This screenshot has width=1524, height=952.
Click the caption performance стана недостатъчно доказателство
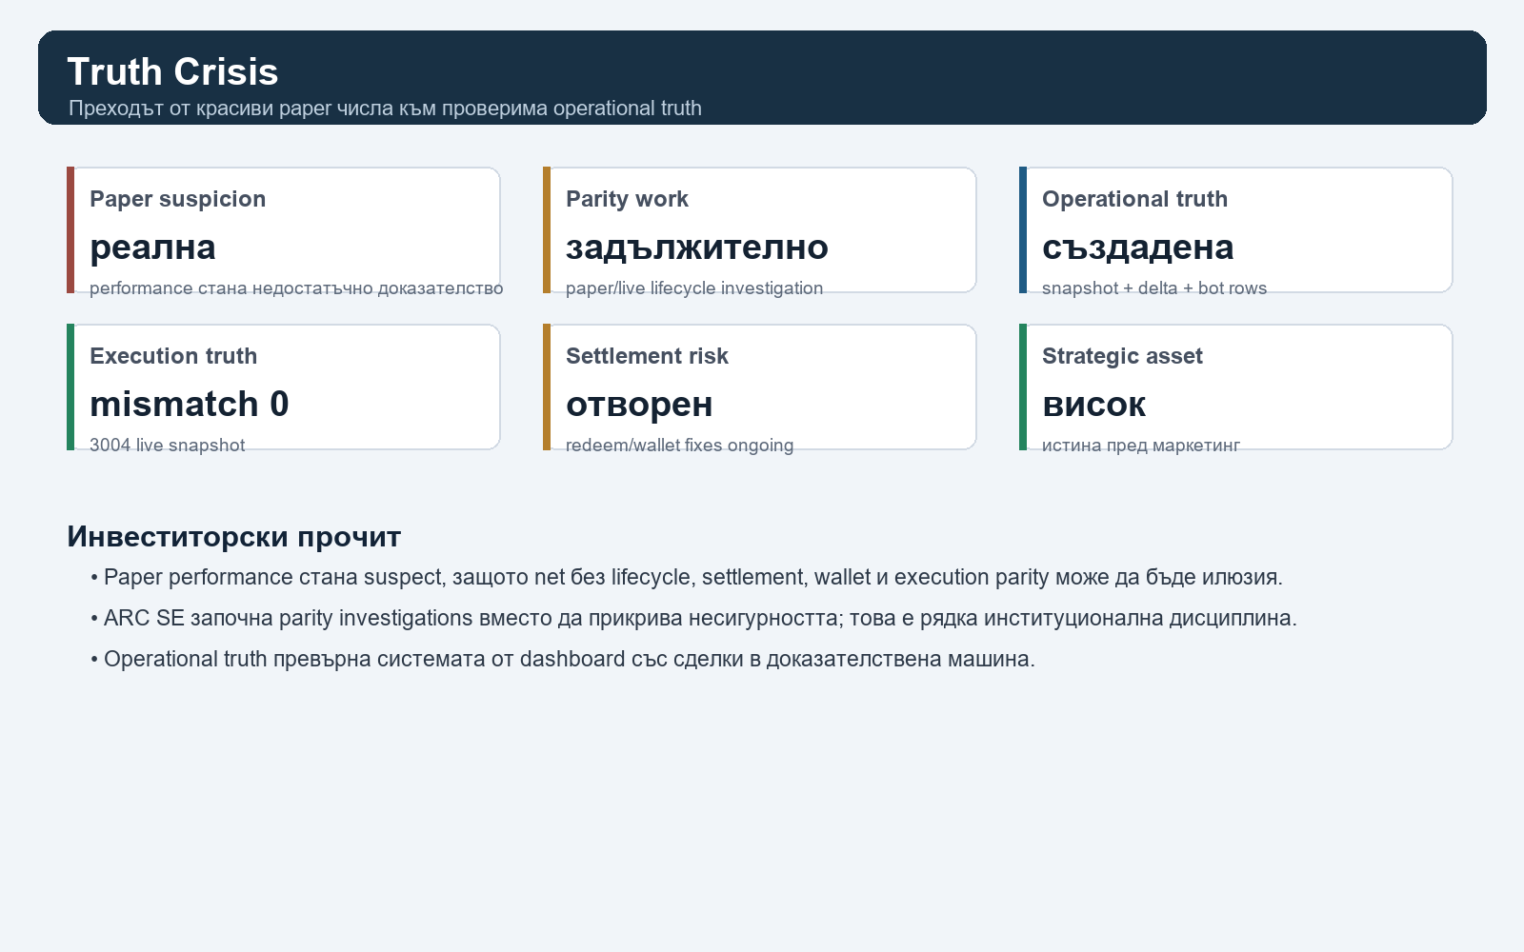tap(296, 288)
